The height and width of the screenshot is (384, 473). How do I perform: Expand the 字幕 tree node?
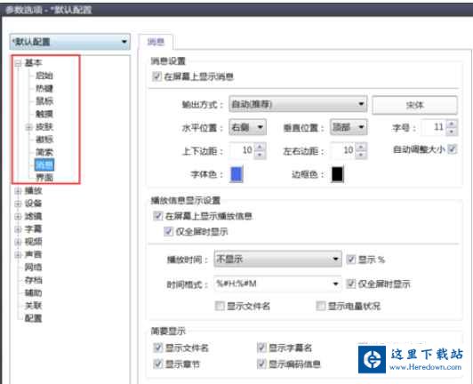18,229
